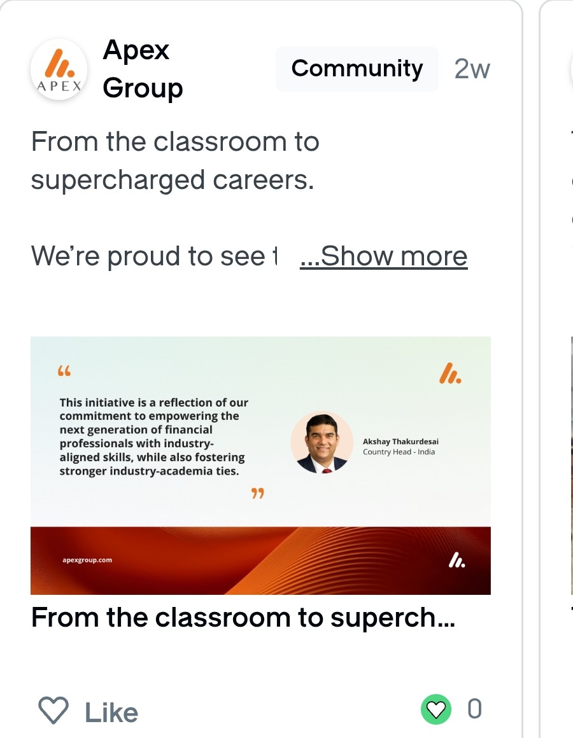Image resolution: width=573 pixels, height=738 pixels.
Task: Click the post text beginning From the classroom
Action: [x=175, y=160]
